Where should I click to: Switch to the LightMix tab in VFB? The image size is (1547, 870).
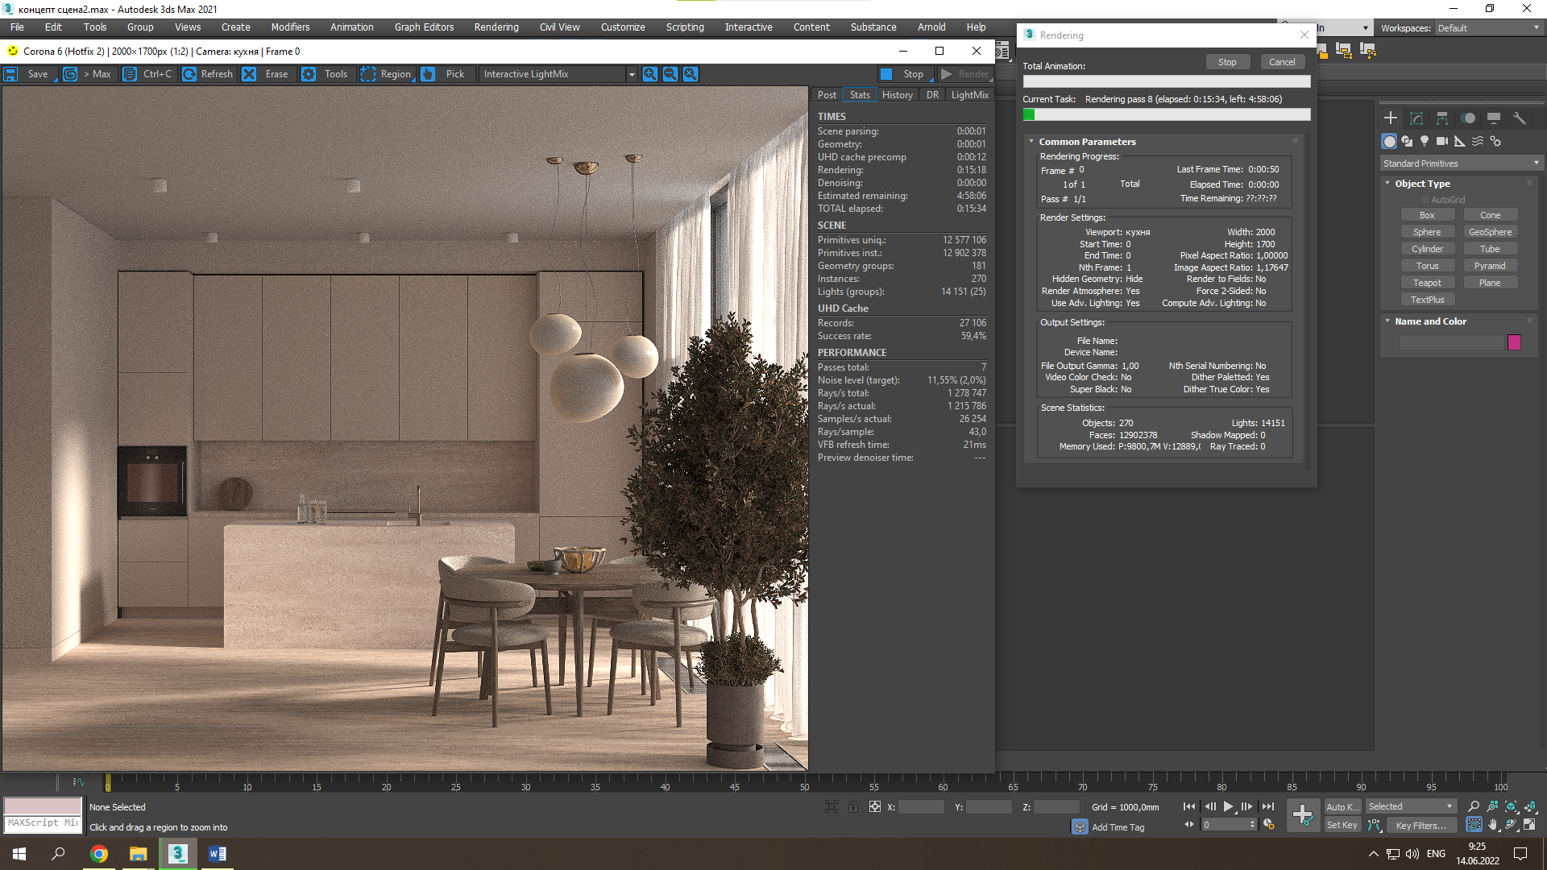(x=969, y=94)
